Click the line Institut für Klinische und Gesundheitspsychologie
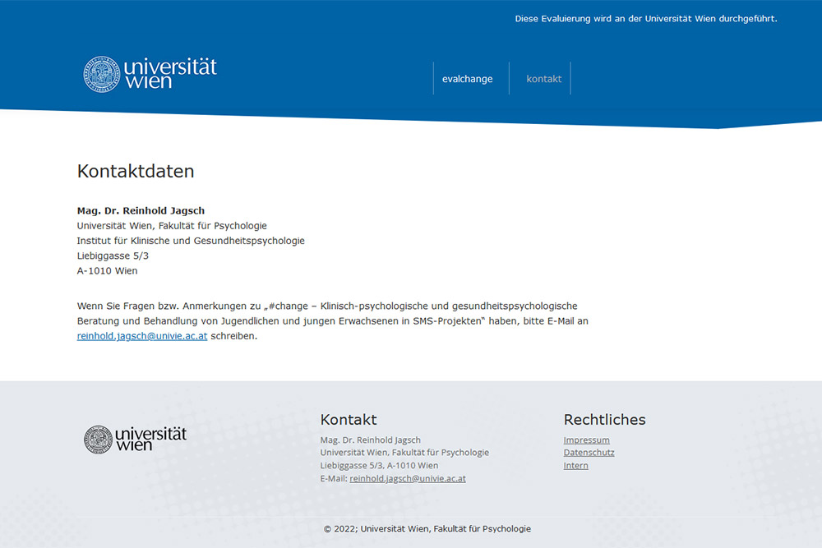 191,241
